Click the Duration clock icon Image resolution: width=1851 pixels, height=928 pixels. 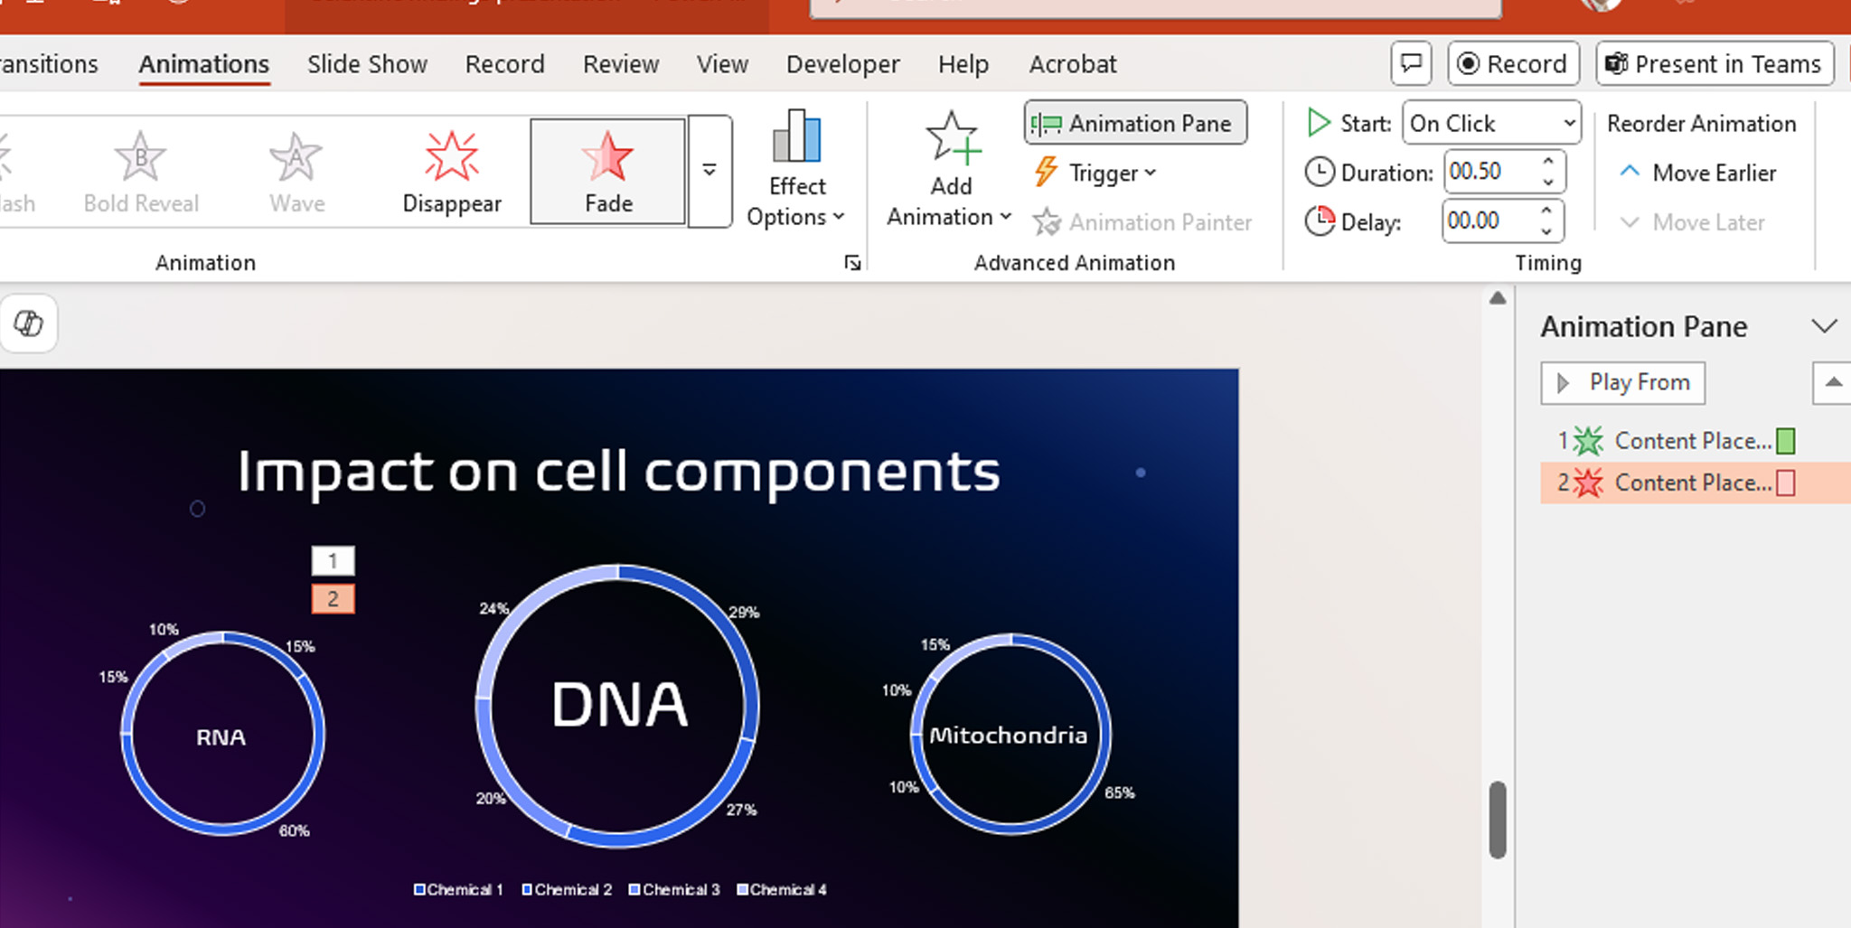click(1320, 172)
